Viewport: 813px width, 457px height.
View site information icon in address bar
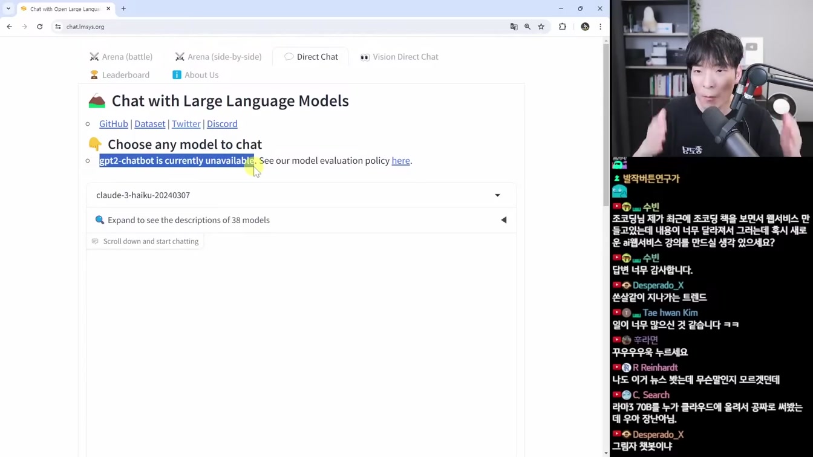(58, 27)
